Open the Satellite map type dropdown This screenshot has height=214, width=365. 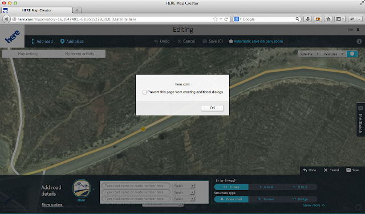pos(310,54)
